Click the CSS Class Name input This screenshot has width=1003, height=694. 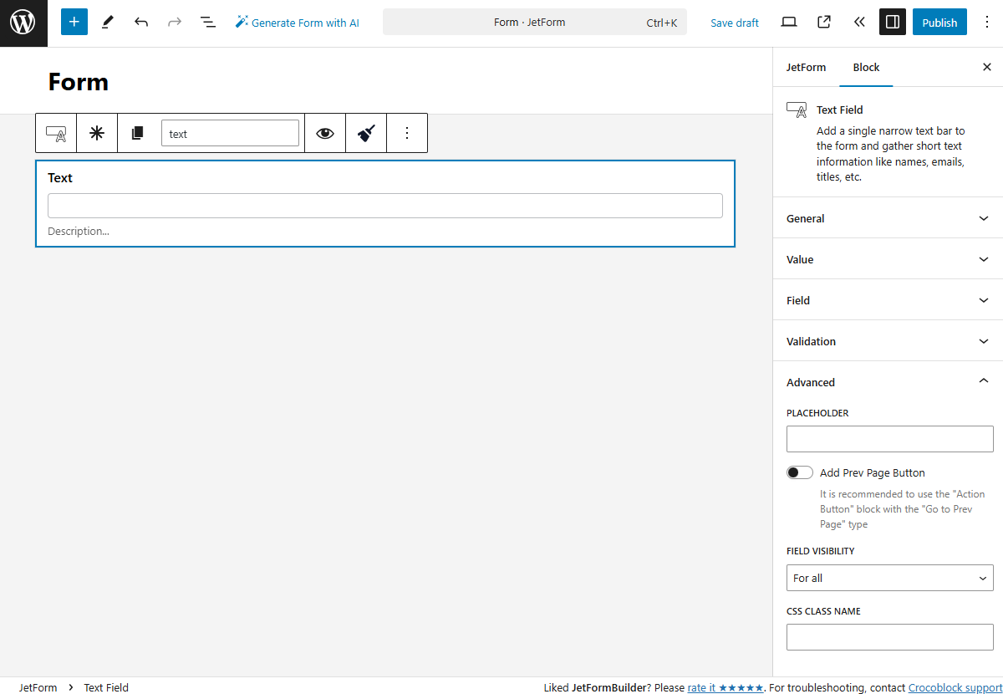[x=890, y=637]
